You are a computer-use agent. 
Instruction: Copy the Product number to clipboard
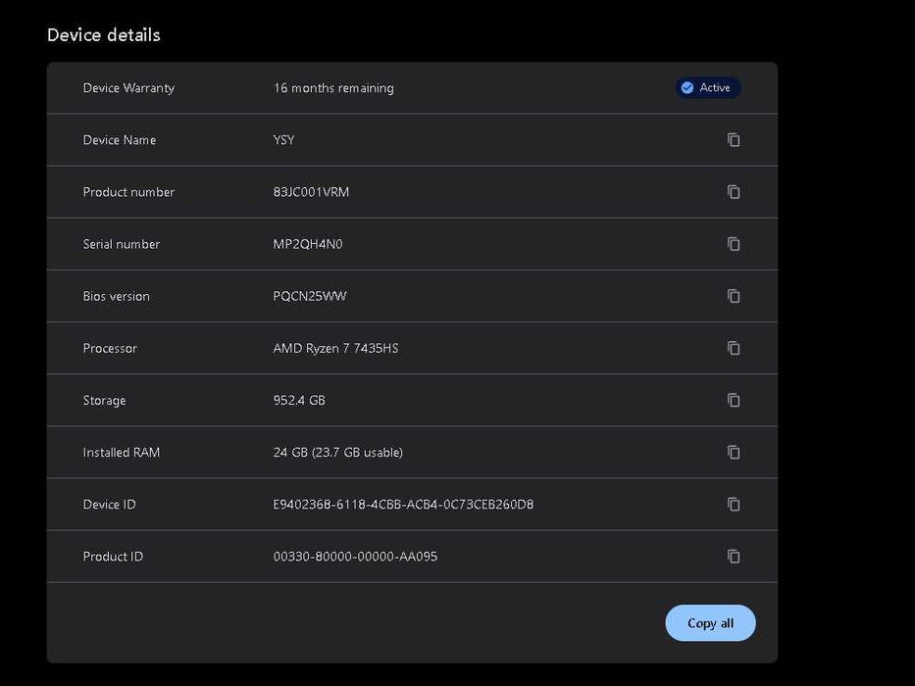coord(734,192)
